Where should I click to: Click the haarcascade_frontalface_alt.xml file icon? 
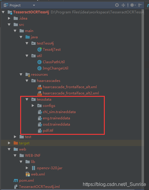pos(39,87)
